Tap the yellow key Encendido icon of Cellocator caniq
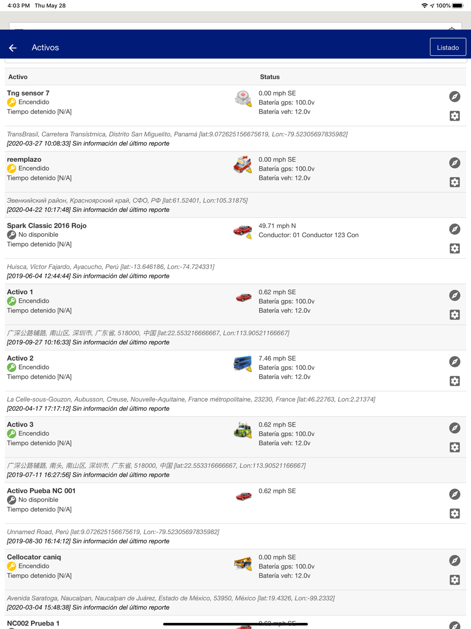The height and width of the screenshot is (629, 471). pos(12,566)
